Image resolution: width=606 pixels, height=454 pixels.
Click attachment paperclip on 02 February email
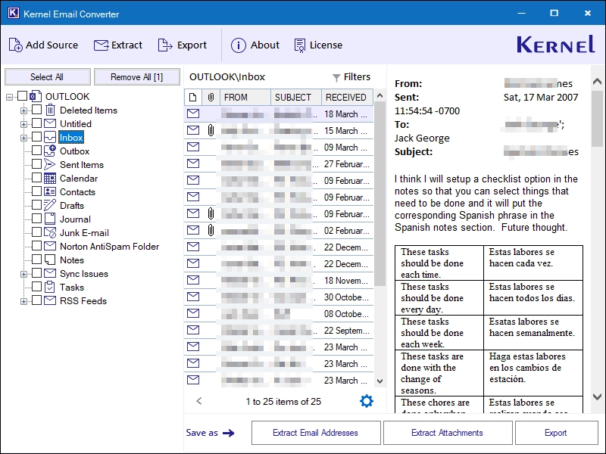point(211,231)
